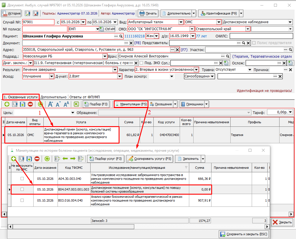This screenshot has width=296, height=239.
Task: Click the edit icon in the Манипуляции window
Action: (x=21, y=159)
